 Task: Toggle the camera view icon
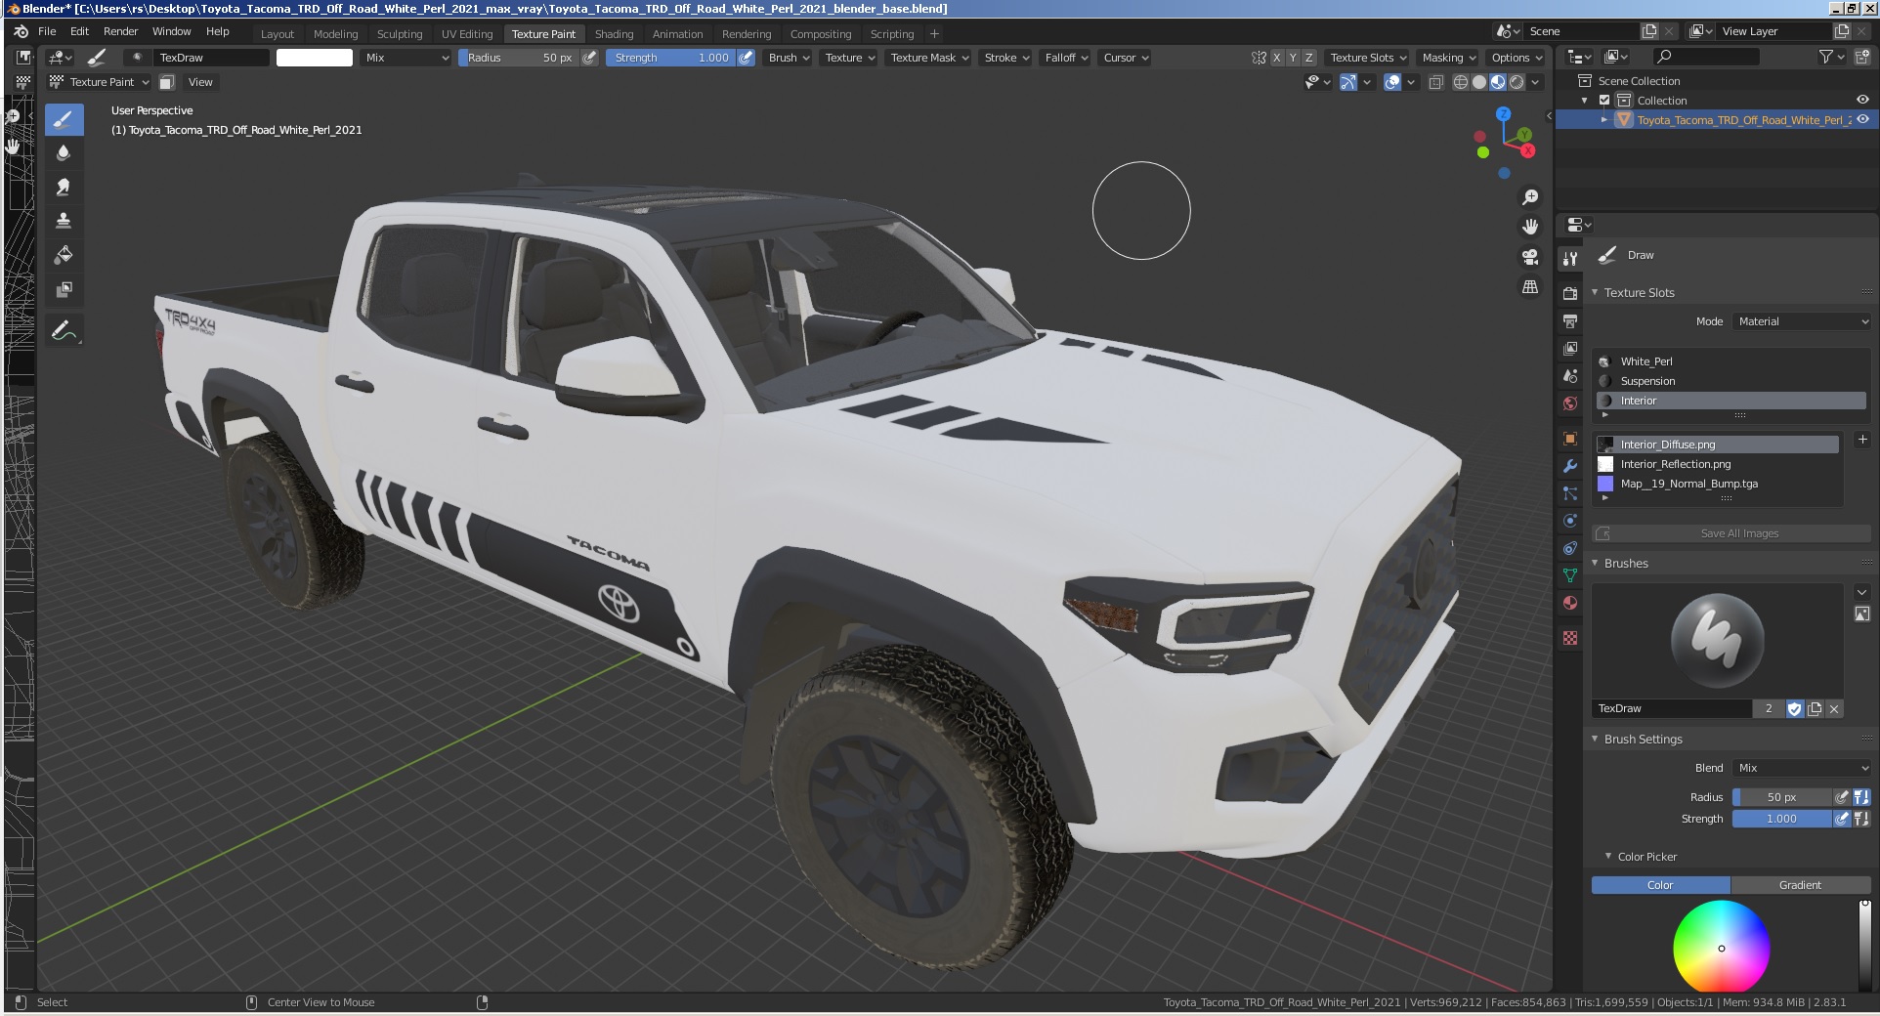tap(1530, 257)
